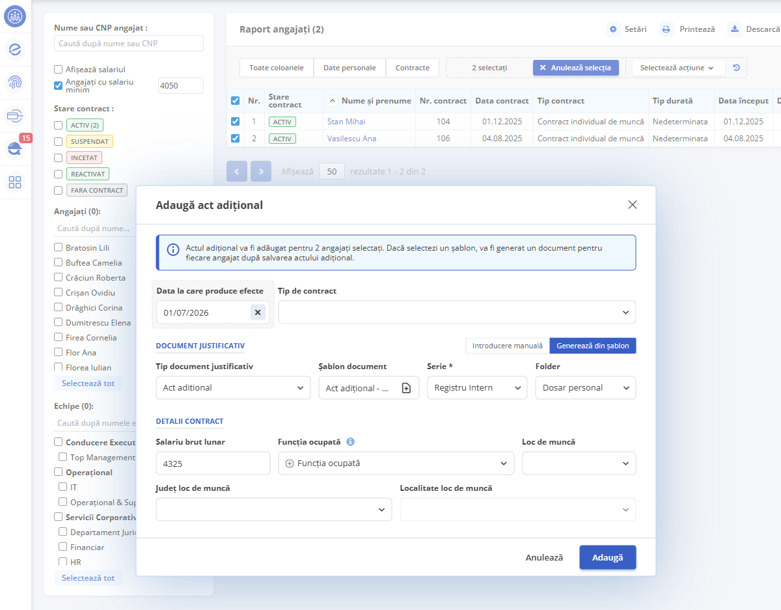781x610 pixels.
Task: Open the sidebar icon with 15 badge
Action: 15,149
